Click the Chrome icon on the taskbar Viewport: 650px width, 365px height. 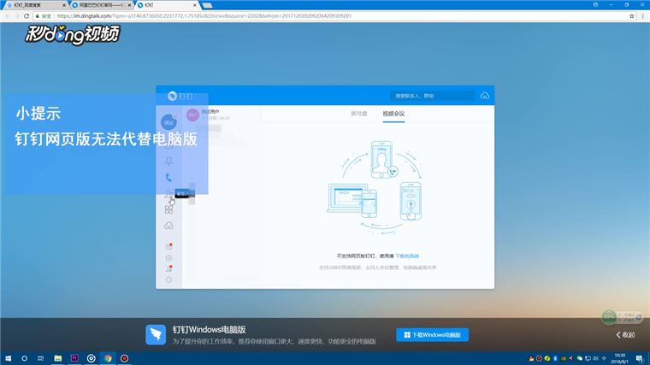coord(108,358)
